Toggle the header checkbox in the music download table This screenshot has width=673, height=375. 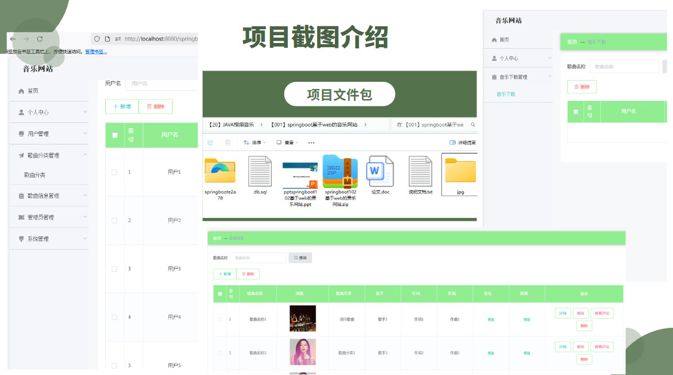pyautogui.click(x=576, y=112)
